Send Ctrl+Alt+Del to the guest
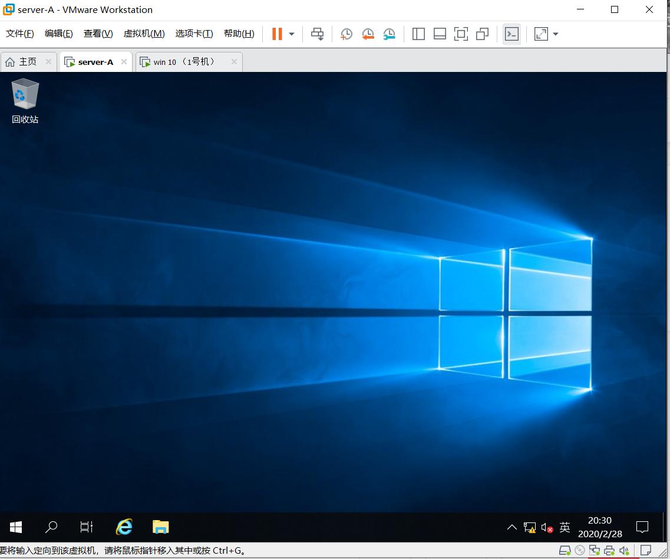The width and height of the screenshot is (670, 559). 317,34
